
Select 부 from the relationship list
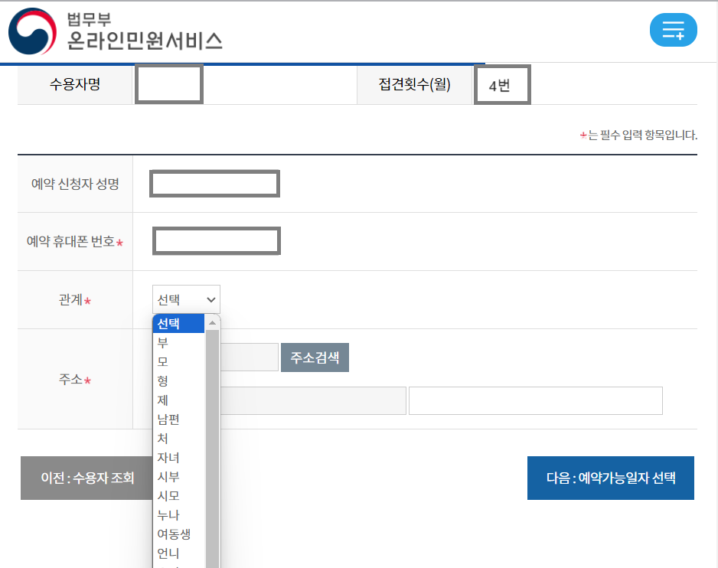point(178,342)
